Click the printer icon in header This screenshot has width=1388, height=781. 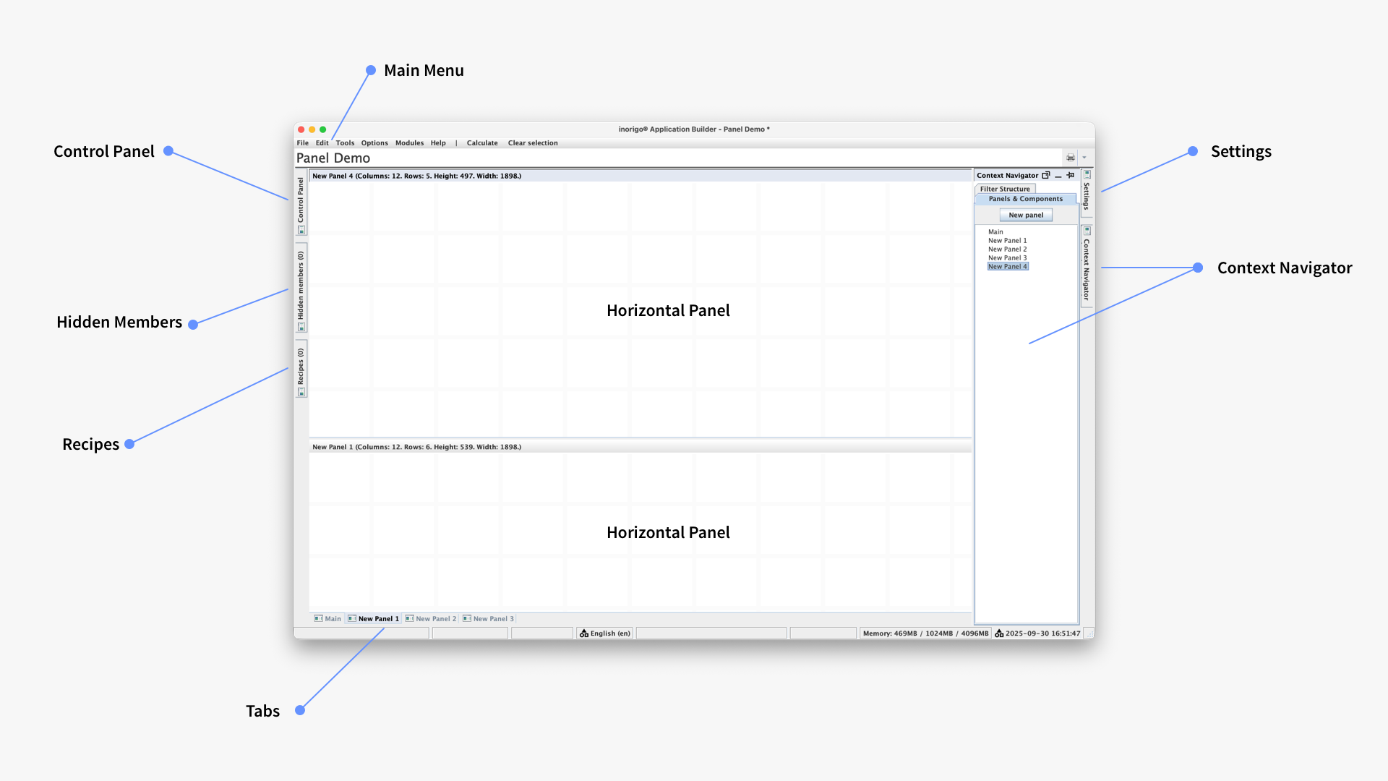(1070, 158)
